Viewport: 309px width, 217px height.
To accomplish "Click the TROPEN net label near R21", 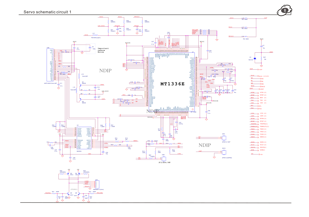I will tap(47, 193).
